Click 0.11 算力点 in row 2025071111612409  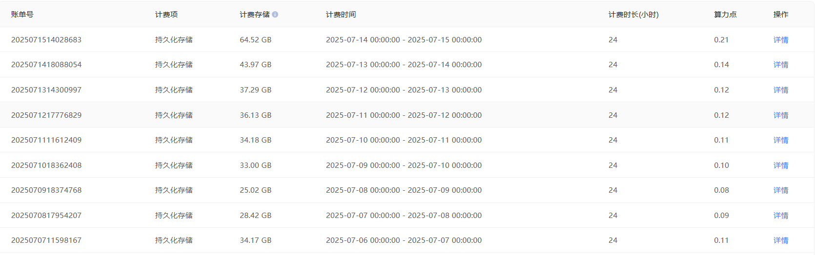[x=721, y=140]
